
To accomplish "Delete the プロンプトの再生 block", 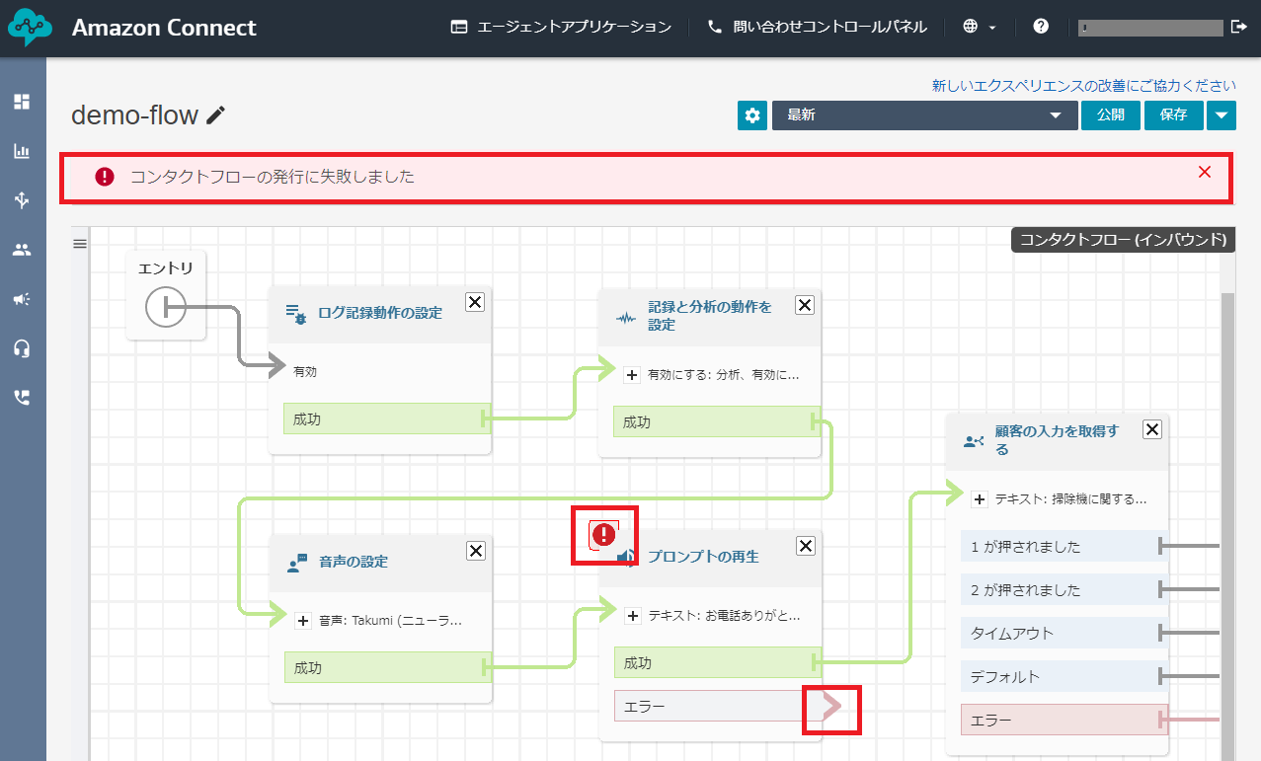I will point(806,546).
